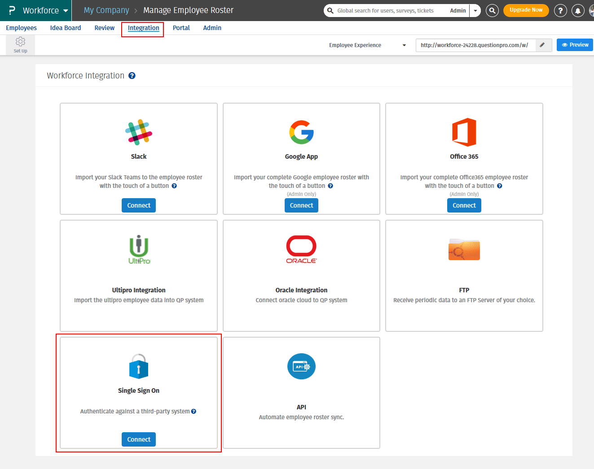Click the Upgrade Now button

(x=526, y=10)
